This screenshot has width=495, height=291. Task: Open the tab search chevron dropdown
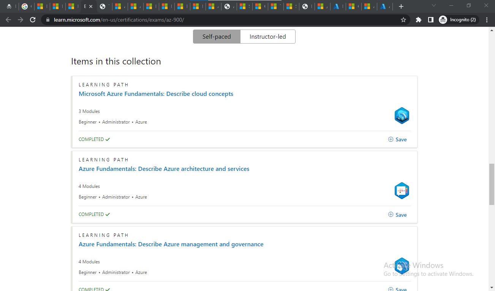click(x=433, y=6)
